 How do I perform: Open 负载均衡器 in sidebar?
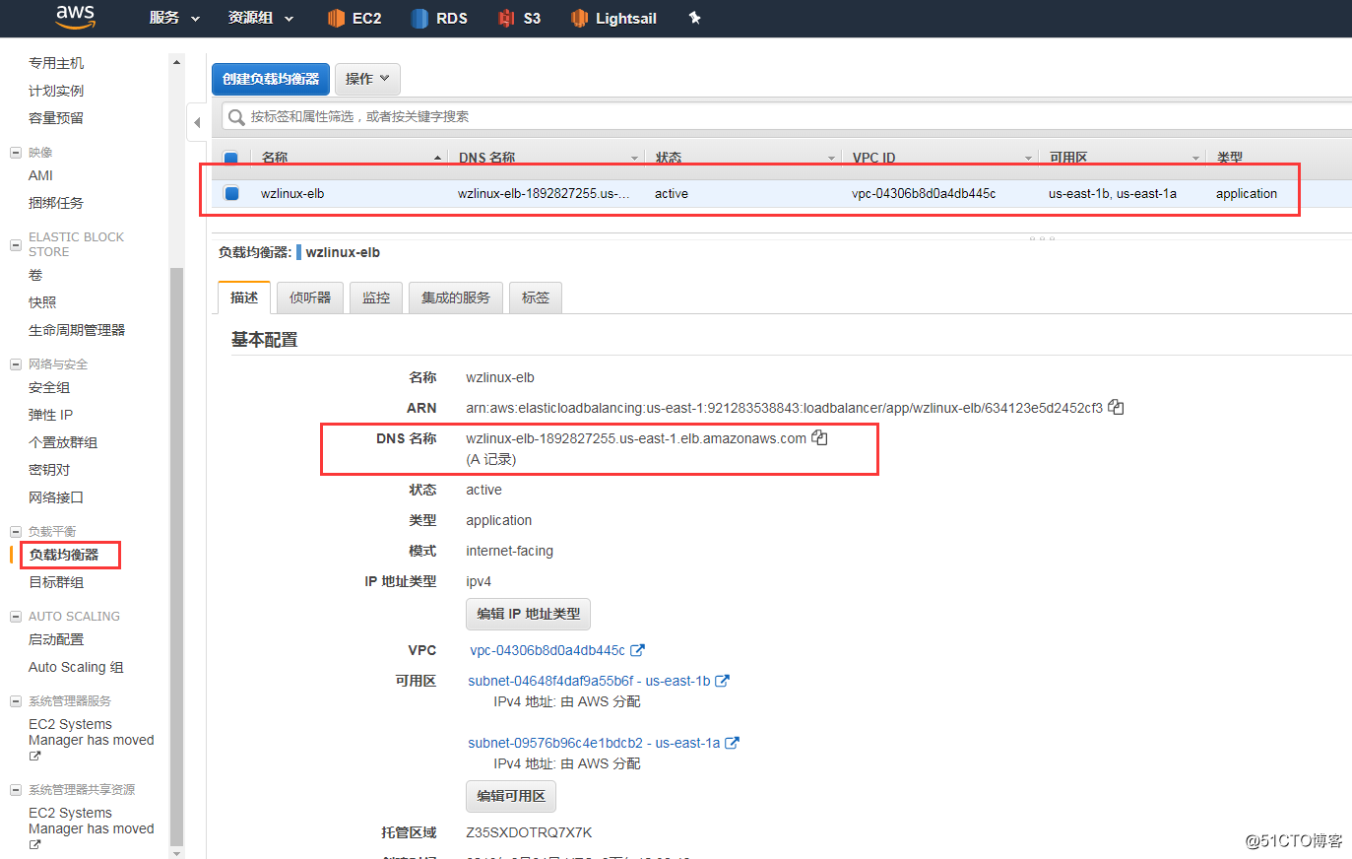click(64, 555)
